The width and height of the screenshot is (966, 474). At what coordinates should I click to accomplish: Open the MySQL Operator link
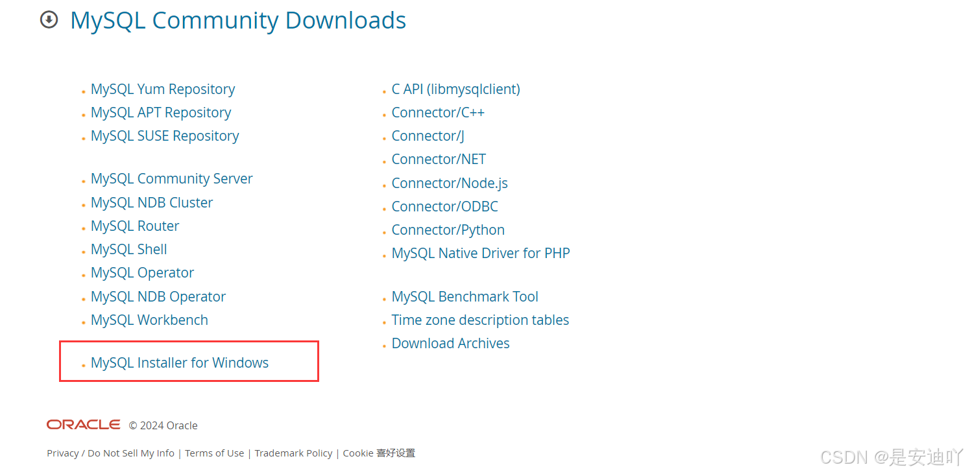click(x=143, y=273)
